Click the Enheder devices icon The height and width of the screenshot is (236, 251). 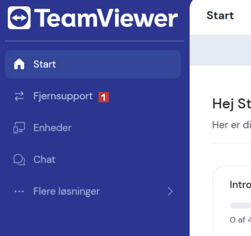click(x=19, y=128)
